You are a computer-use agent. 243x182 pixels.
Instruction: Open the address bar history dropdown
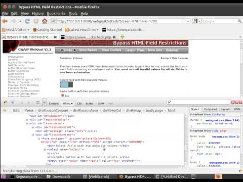[x=188, y=21]
